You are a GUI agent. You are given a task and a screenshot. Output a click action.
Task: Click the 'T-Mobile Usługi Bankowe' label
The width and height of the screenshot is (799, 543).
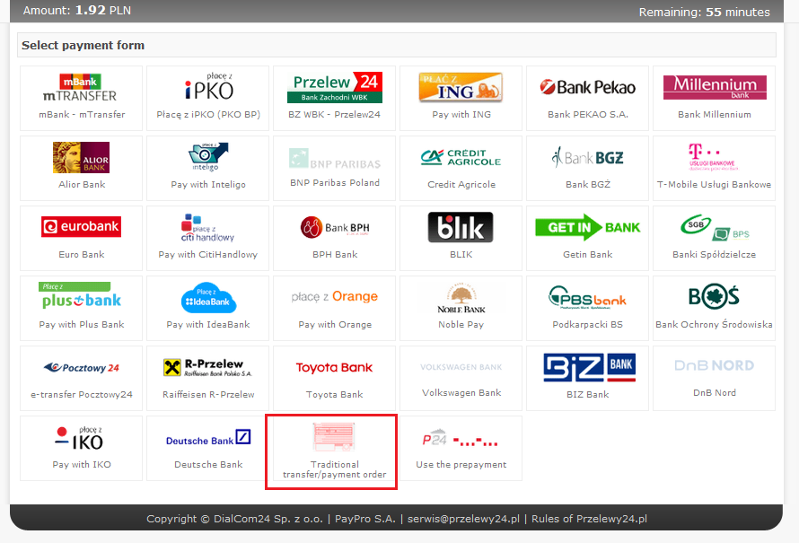[714, 184]
